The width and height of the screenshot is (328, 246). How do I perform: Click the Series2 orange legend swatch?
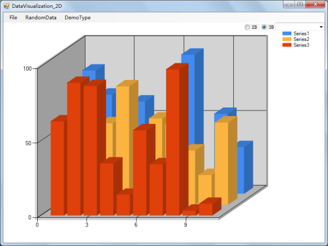click(x=287, y=39)
